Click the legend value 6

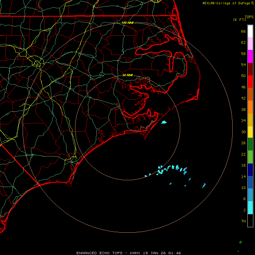pyautogui.click(x=245, y=199)
